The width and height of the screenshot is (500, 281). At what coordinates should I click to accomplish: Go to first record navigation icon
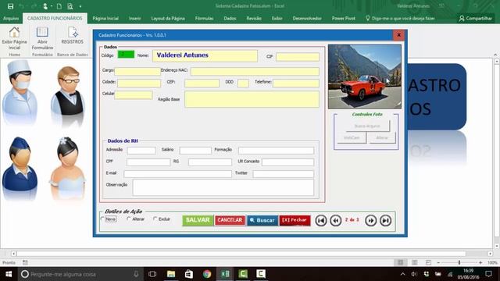[x=321, y=220]
